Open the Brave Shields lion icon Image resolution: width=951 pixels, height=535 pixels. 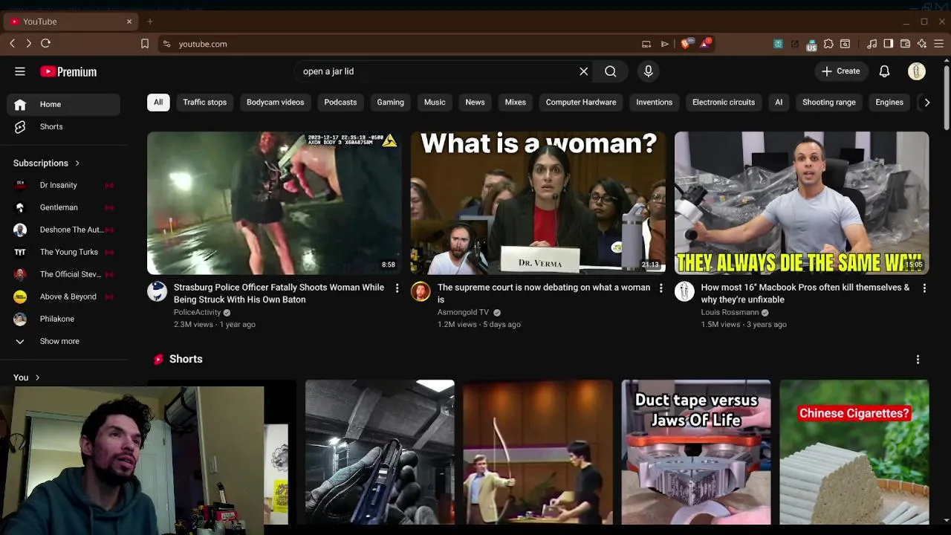[x=686, y=44]
